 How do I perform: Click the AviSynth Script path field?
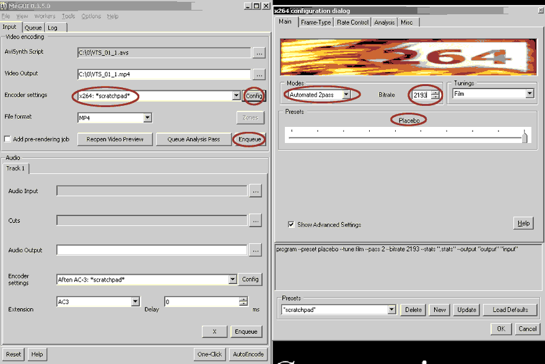pyautogui.click(x=164, y=53)
